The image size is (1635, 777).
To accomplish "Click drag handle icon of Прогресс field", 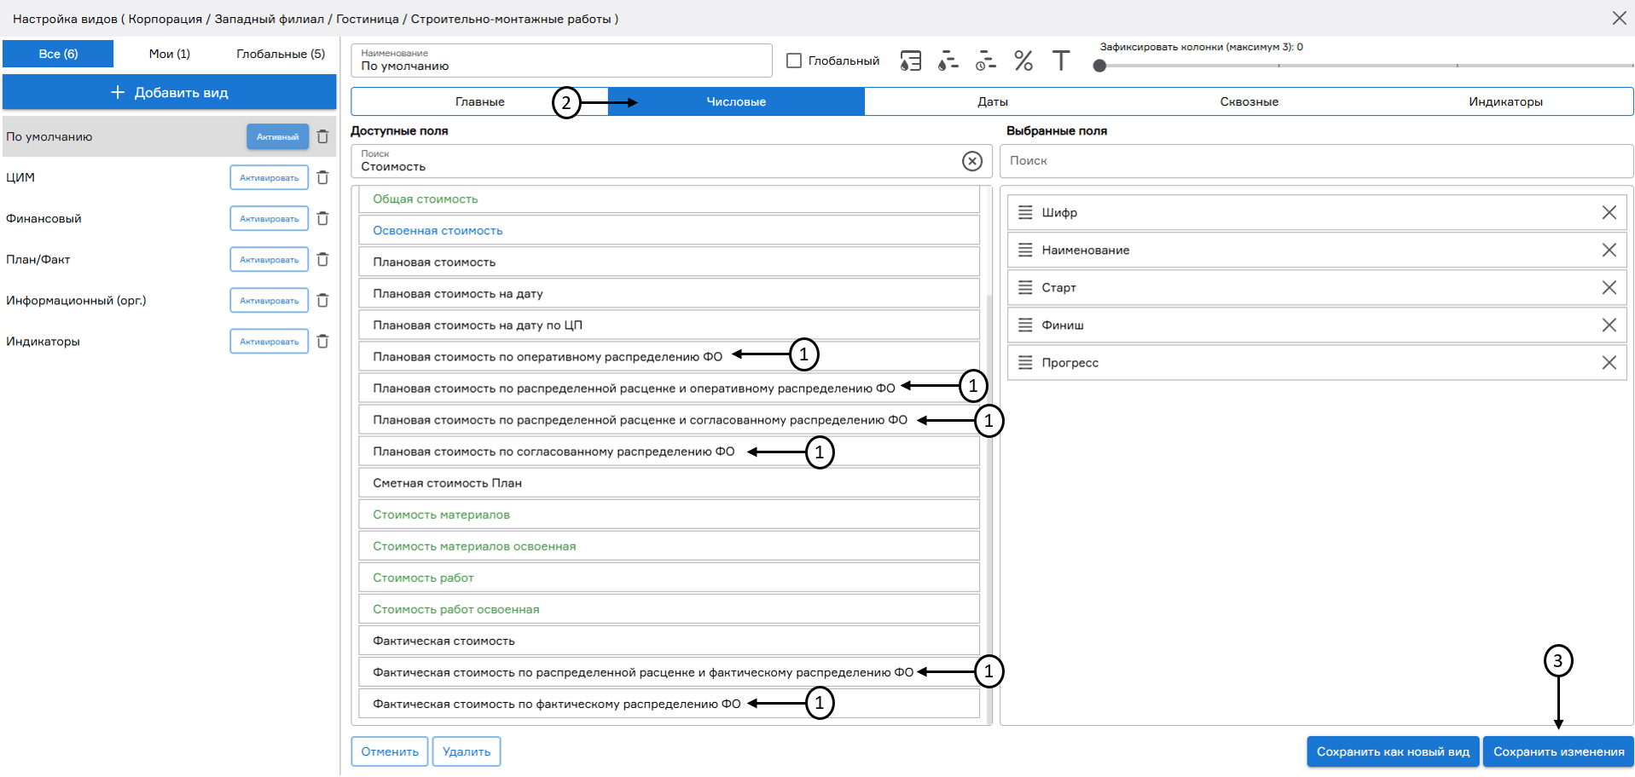I will tap(1025, 363).
